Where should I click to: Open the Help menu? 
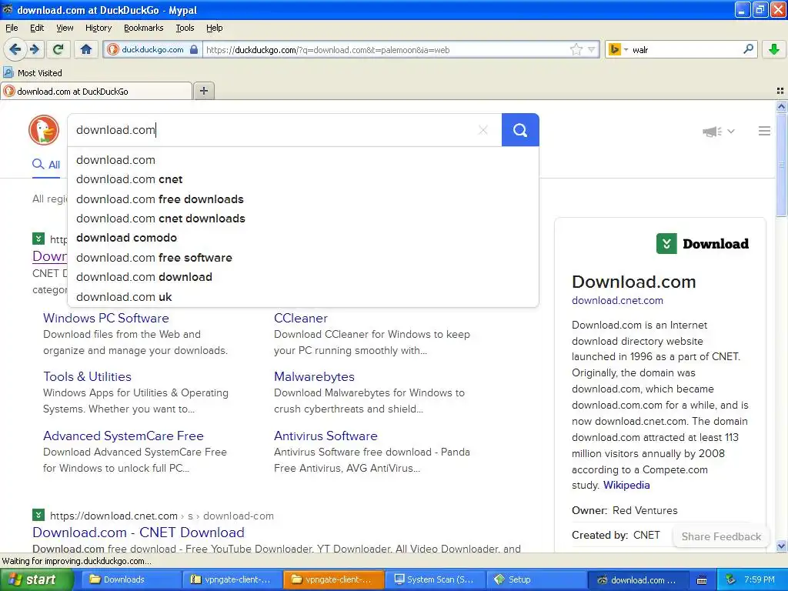click(214, 28)
